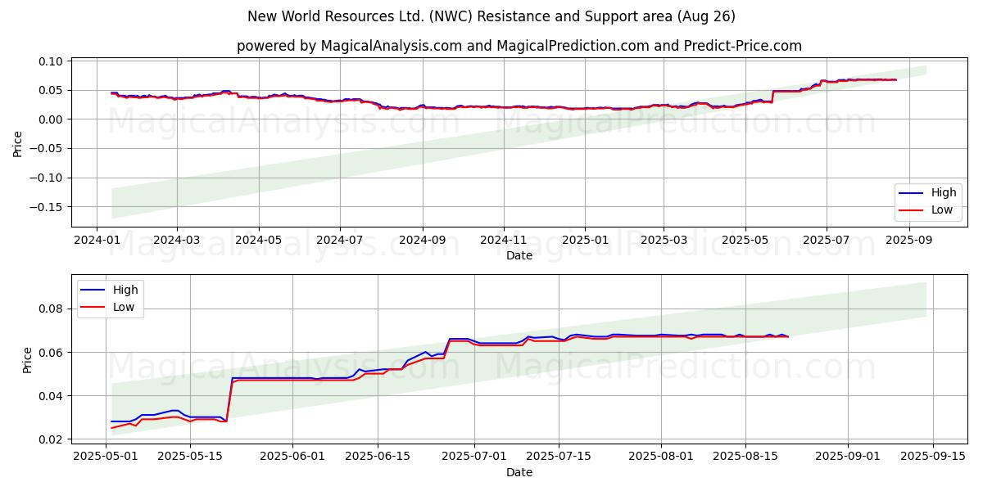Click the 2025-06-01 tick label
Screen dimensions: 983x491
click(292, 457)
